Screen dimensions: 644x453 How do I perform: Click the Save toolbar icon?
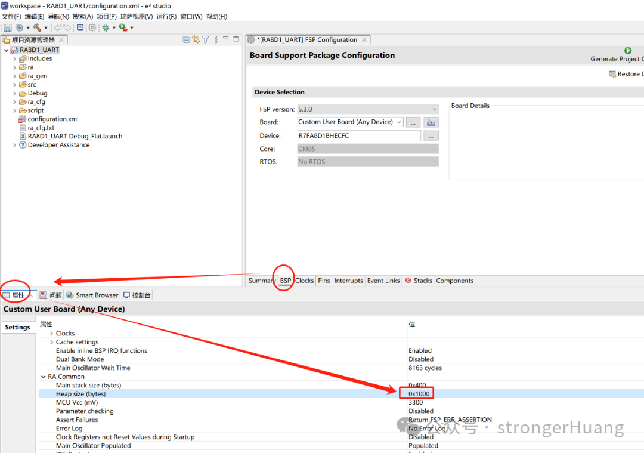pos(7,28)
